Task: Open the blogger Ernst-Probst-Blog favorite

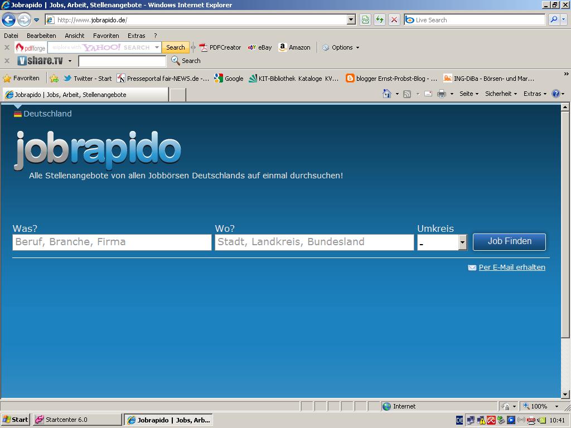Action: 391,78
